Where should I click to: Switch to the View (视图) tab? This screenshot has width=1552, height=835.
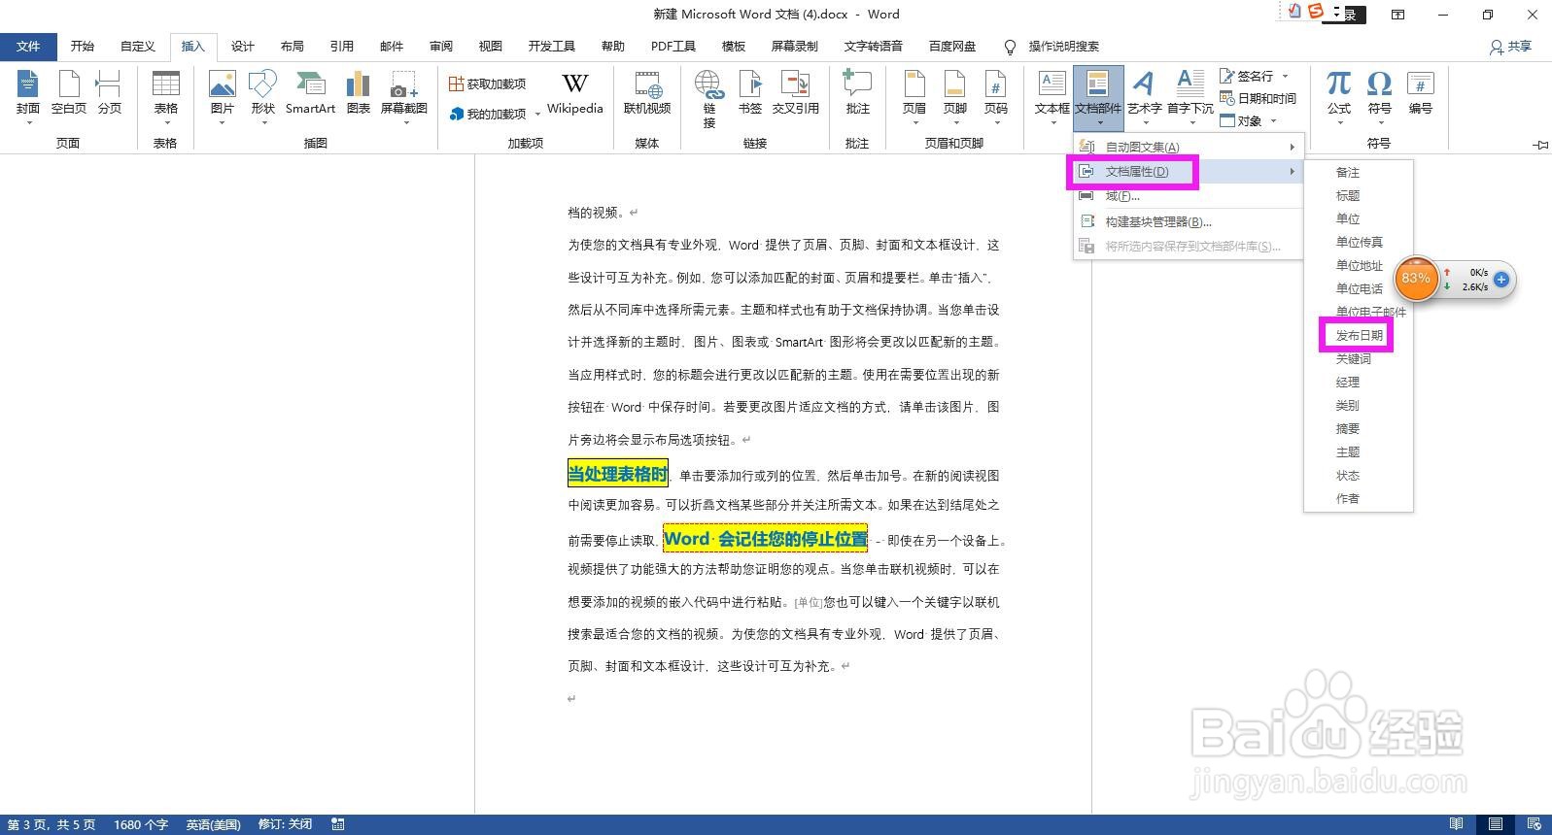point(491,46)
